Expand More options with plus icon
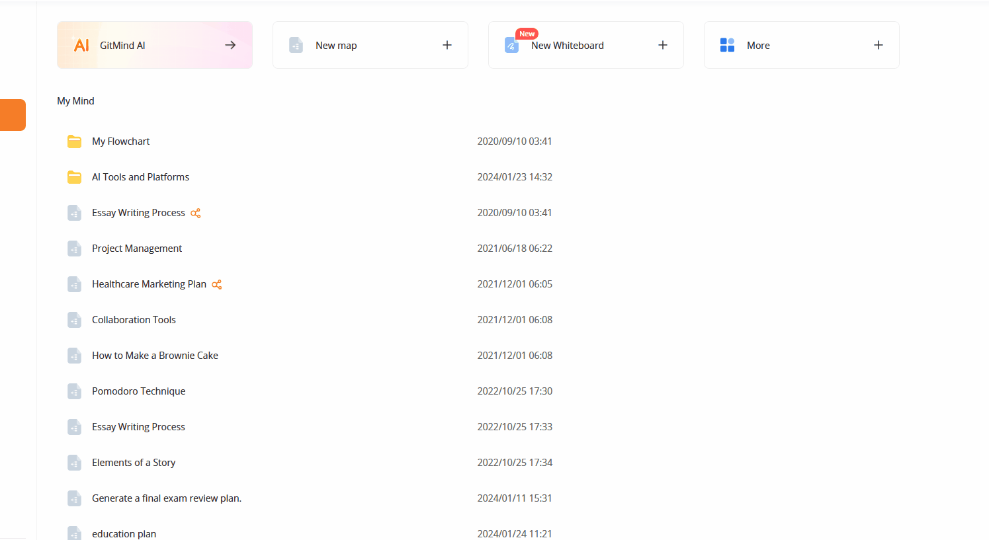Image resolution: width=989 pixels, height=540 pixels. [879, 45]
